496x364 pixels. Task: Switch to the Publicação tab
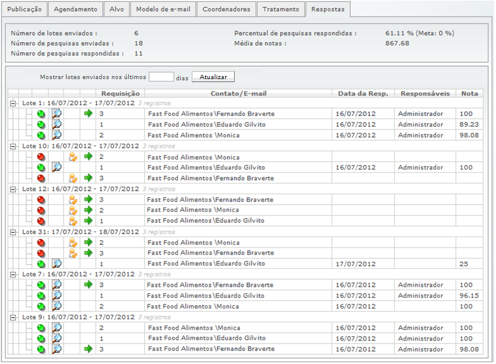(x=24, y=10)
